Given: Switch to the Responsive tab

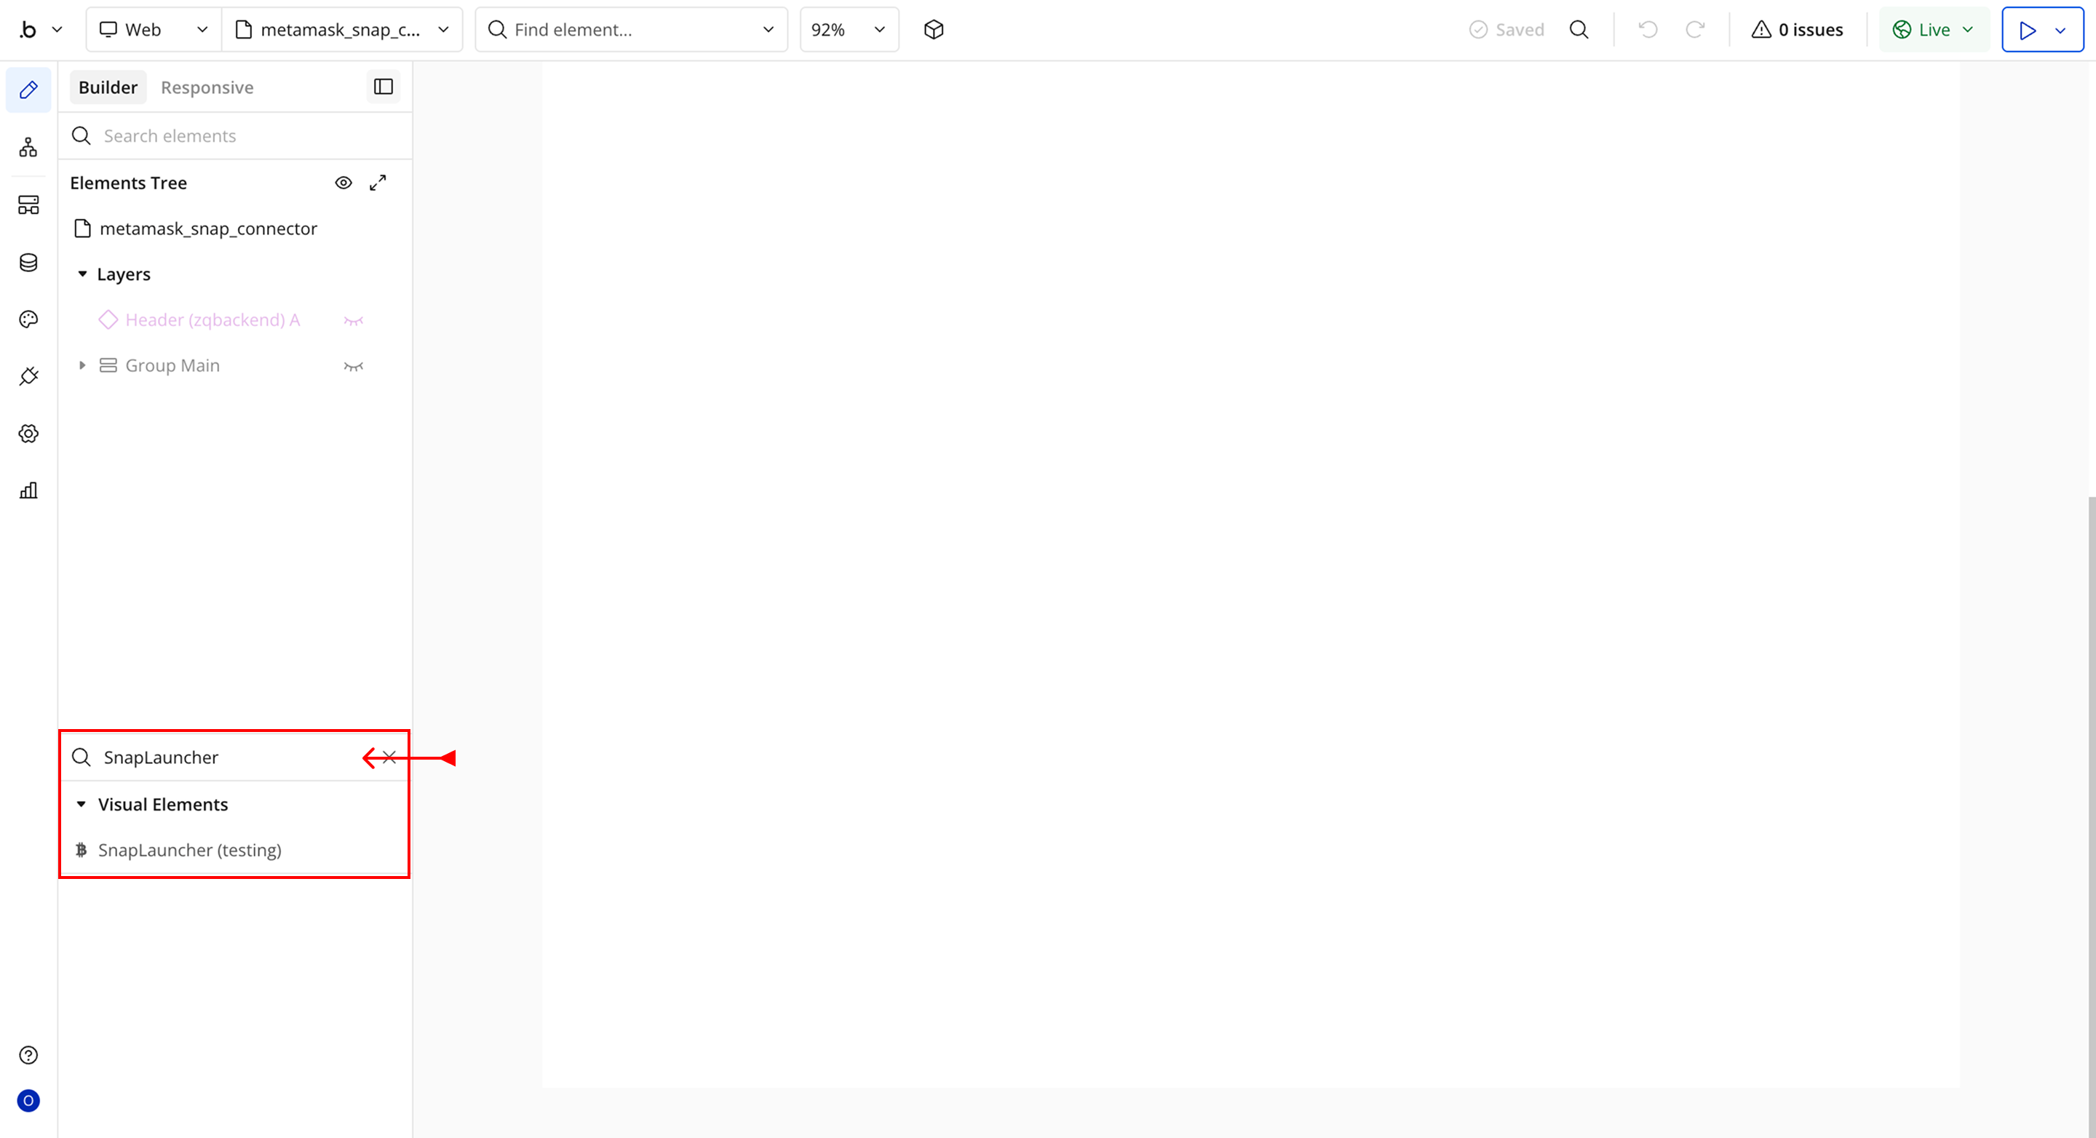Looking at the screenshot, I should pos(207,88).
